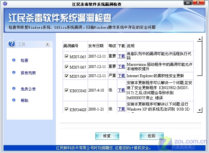Click 严重 level of MS07-069

(112, 76)
